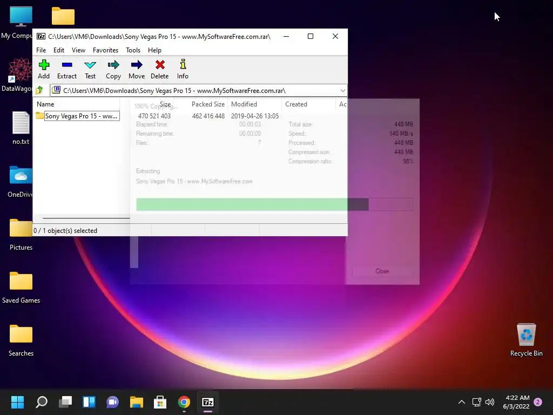Click the 7-Zip taskbar icon

coord(208,402)
